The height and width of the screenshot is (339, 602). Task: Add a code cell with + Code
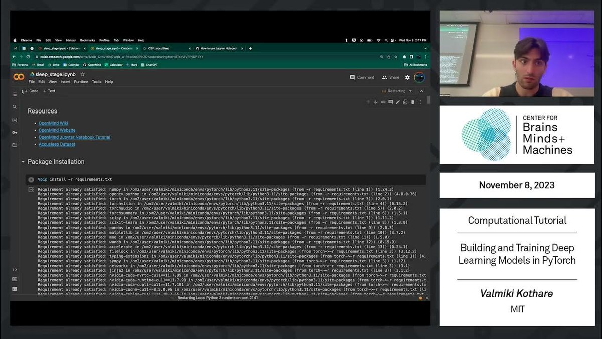pos(32,91)
